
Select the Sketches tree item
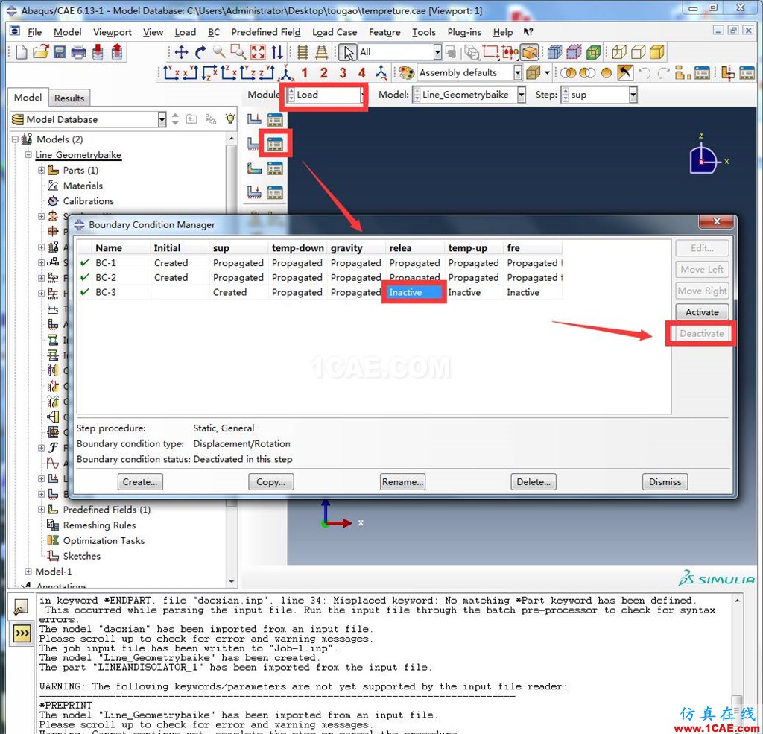click(x=82, y=556)
